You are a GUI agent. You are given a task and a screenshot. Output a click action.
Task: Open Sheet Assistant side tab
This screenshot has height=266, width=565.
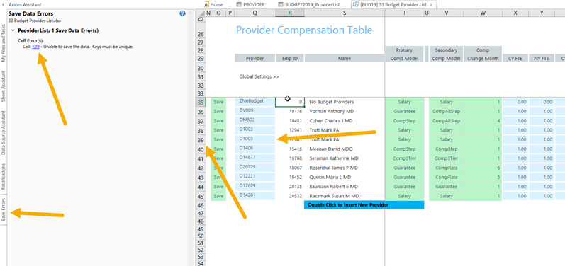pyautogui.click(x=4, y=86)
